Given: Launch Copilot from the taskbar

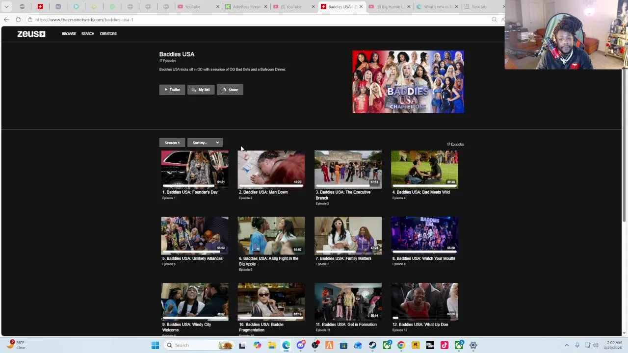Looking at the screenshot, I should [257, 345].
